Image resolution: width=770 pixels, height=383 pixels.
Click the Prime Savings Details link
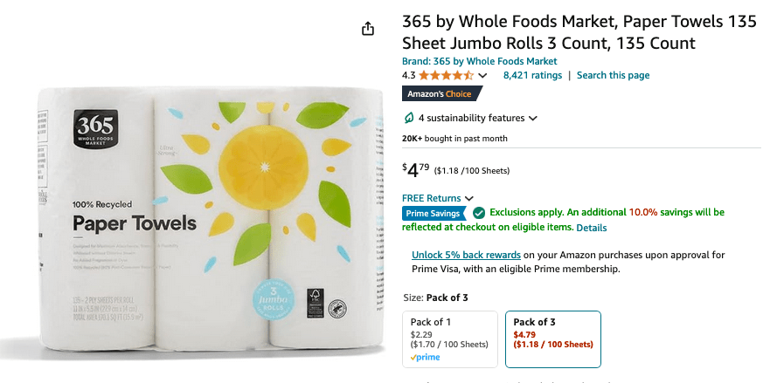click(591, 228)
